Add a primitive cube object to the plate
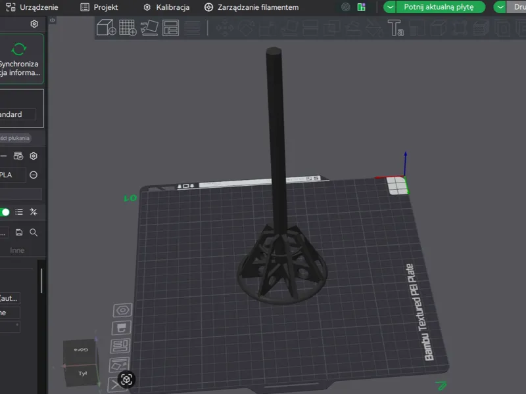 coord(107,28)
